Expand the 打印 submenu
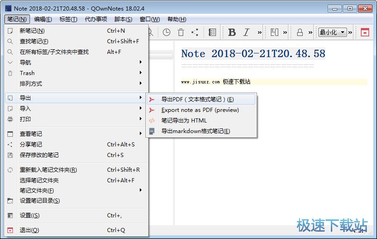377x239 pixels. (76, 119)
